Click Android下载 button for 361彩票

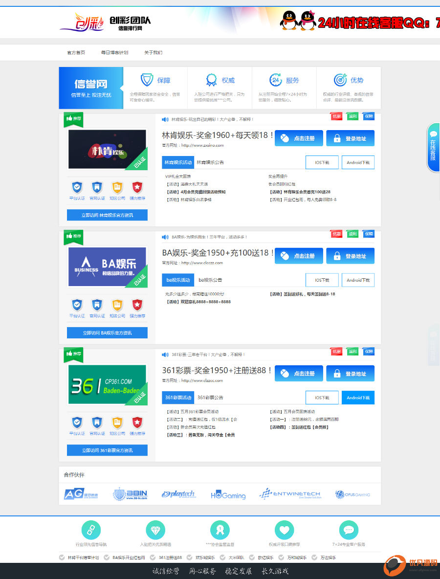[x=358, y=398]
